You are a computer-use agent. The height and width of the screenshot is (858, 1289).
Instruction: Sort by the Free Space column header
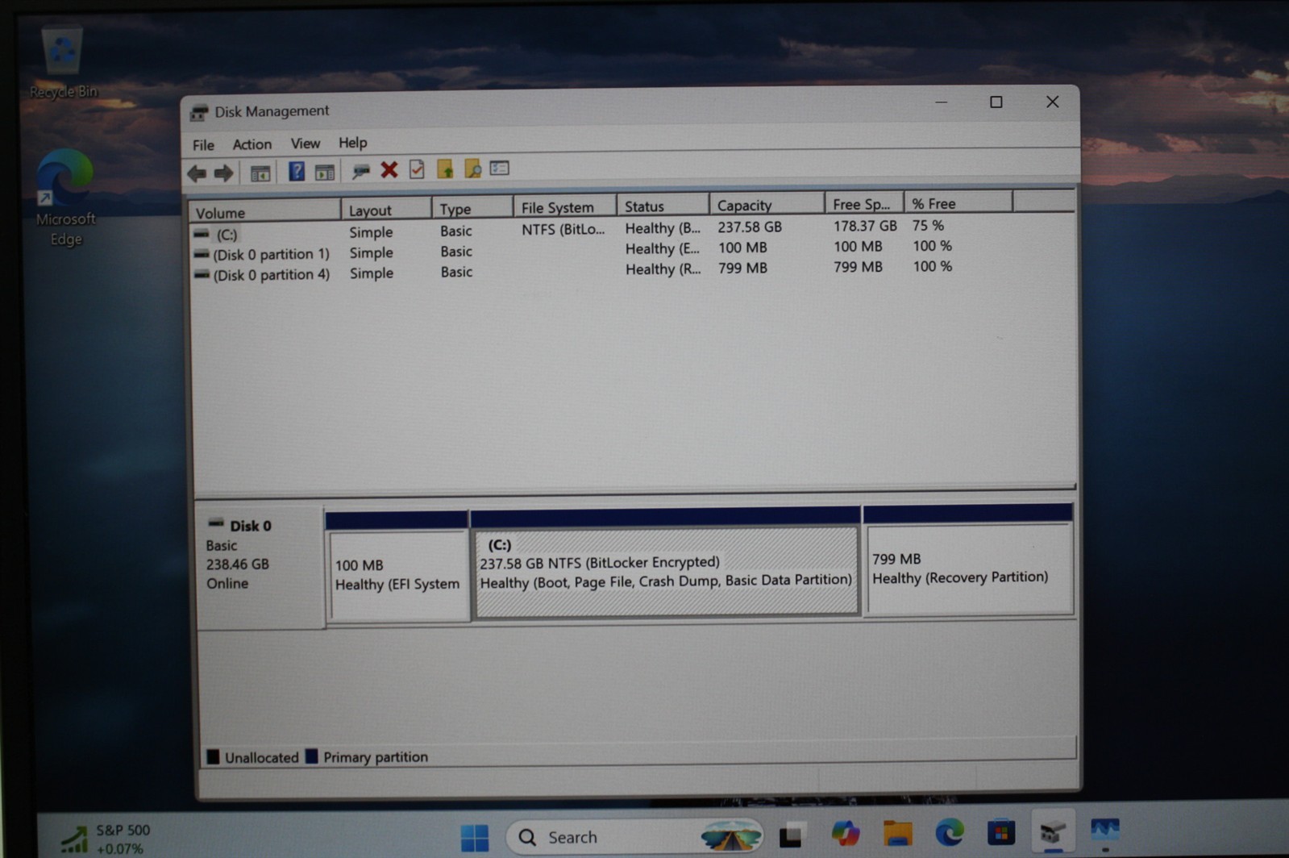click(863, 204)
